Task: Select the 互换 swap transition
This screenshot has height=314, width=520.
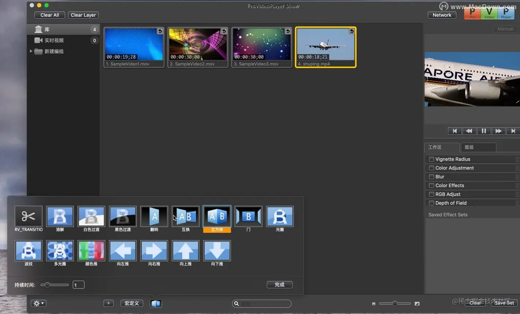Action: point(186,216)
